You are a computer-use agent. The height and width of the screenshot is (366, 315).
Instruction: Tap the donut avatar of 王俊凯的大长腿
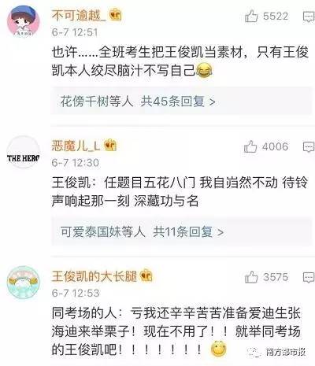(x=24, y=283)
